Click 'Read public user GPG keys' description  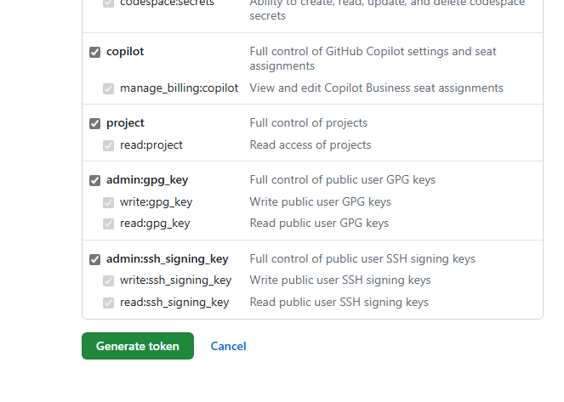click(x=319, y=224)
